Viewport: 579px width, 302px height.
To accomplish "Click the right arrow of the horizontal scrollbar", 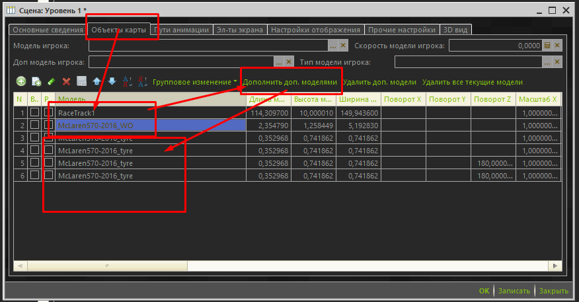I will coord(555,266).
